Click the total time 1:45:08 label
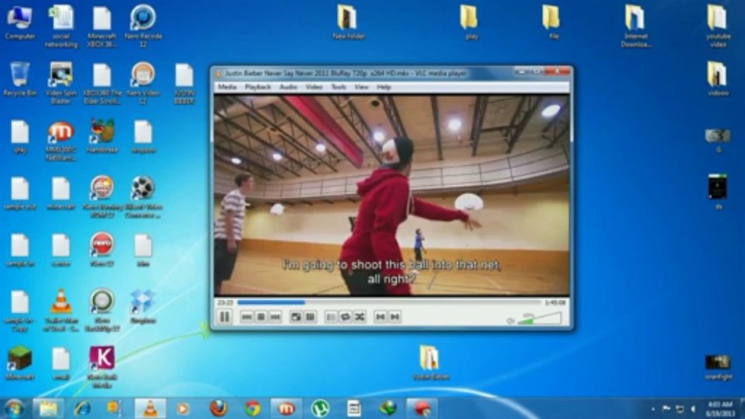Screen dimensions: 745x419 coord(555,303)
